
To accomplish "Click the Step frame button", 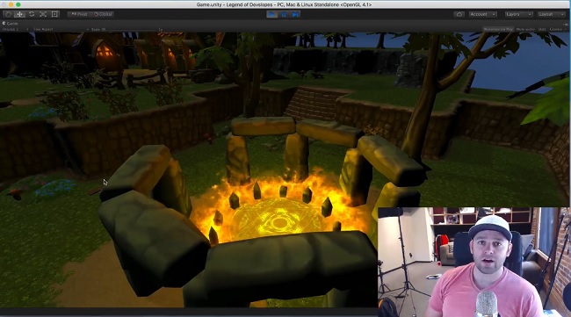I will [295, 14].
